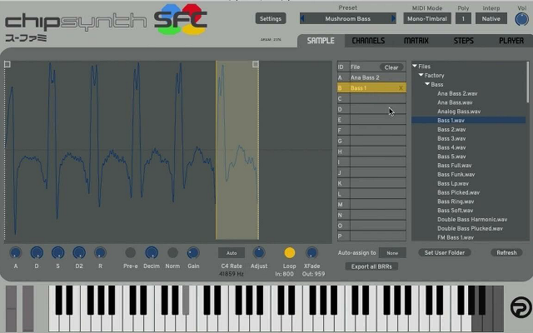Screen dimensions: 533x333
Task: Click the Decim knob
Action: tap(152, 253)
